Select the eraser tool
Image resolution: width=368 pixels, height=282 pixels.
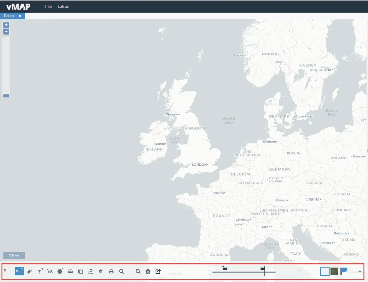click(x=29, y=271)
